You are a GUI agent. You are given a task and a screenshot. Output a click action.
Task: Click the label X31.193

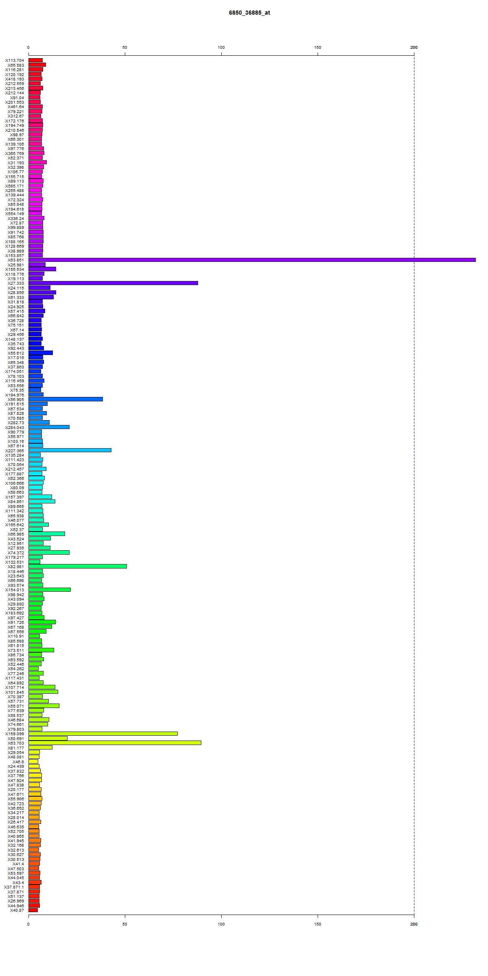(16, 163)
